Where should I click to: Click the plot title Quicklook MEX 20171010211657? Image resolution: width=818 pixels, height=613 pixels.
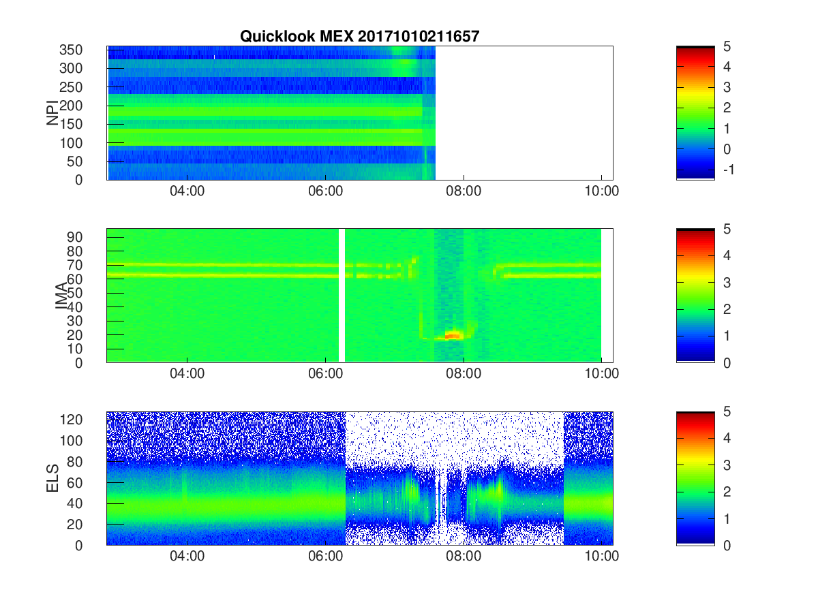(x=359, y=37)
